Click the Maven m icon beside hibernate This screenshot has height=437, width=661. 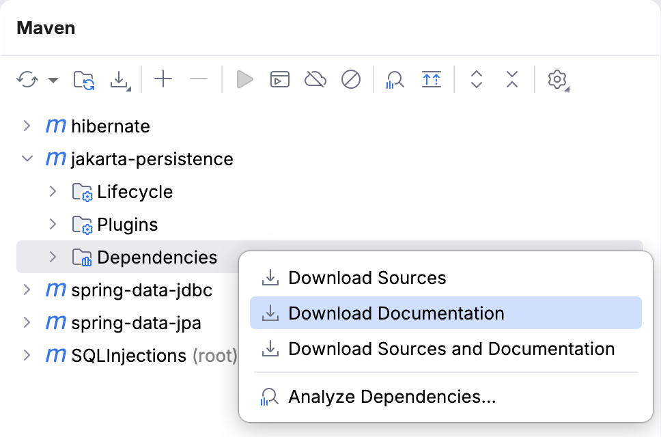pos(55,126)
